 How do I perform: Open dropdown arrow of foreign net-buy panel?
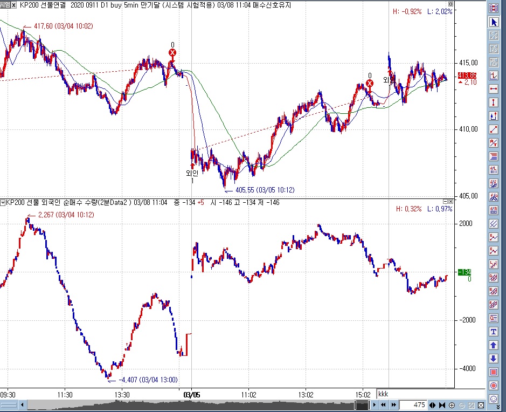[x=3, y=202]
